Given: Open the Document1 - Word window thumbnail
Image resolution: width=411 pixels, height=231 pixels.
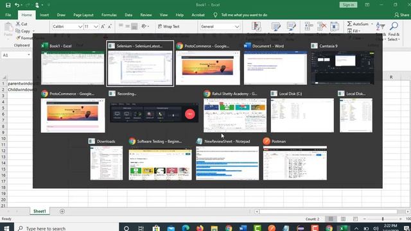Looking at the screenshot, I should [x=275, y=67].
